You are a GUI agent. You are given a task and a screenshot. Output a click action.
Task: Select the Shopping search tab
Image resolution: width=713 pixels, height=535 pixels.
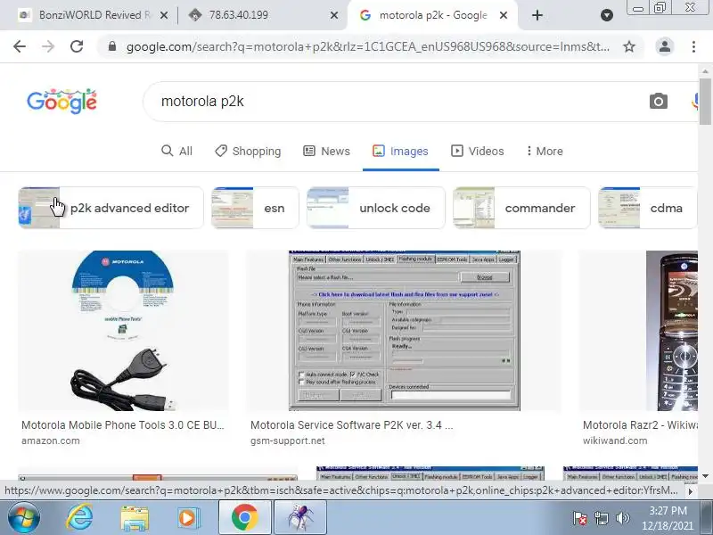[248, 151]
